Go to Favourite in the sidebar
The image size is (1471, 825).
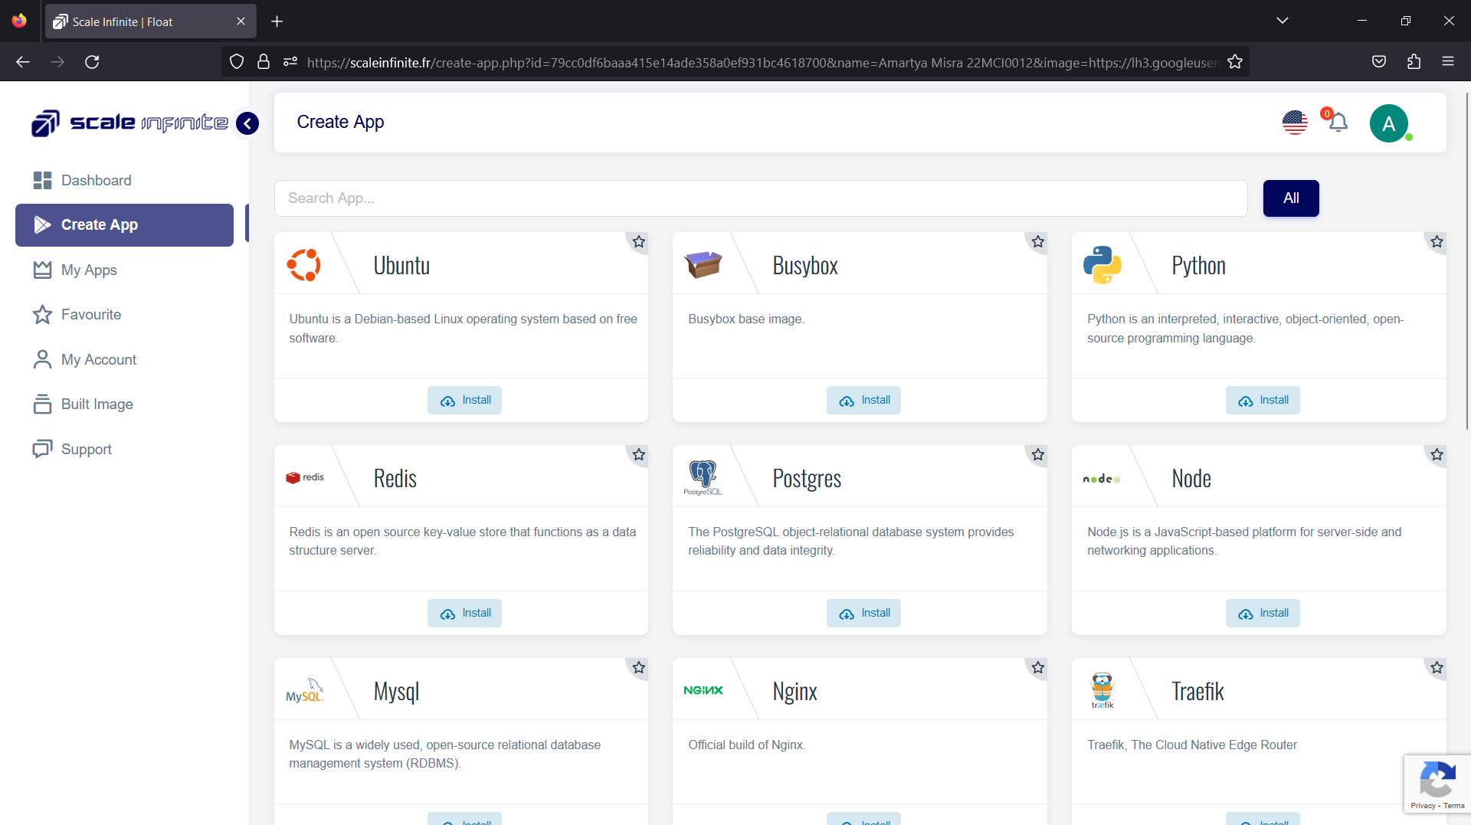(x=124, y=315)
